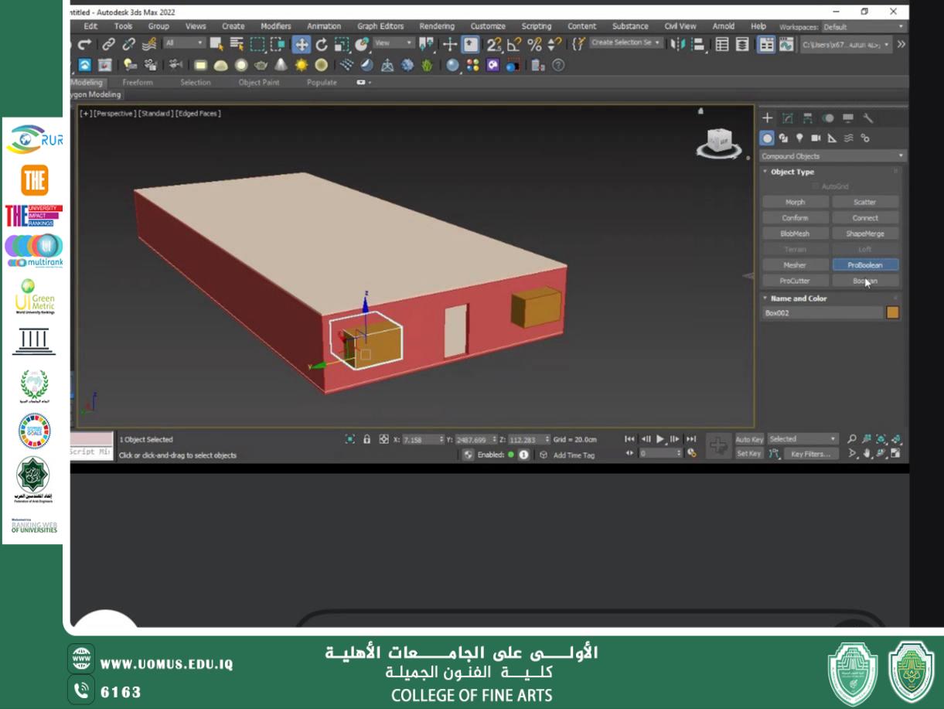Click the Teapot render icon in toolbar
The width and height of the screenshot is (944, 709).
tap(261, 66)
